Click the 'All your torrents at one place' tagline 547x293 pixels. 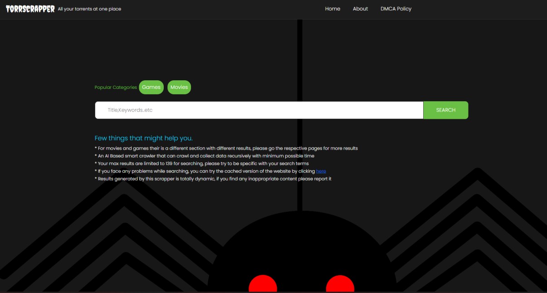(89, 9)
